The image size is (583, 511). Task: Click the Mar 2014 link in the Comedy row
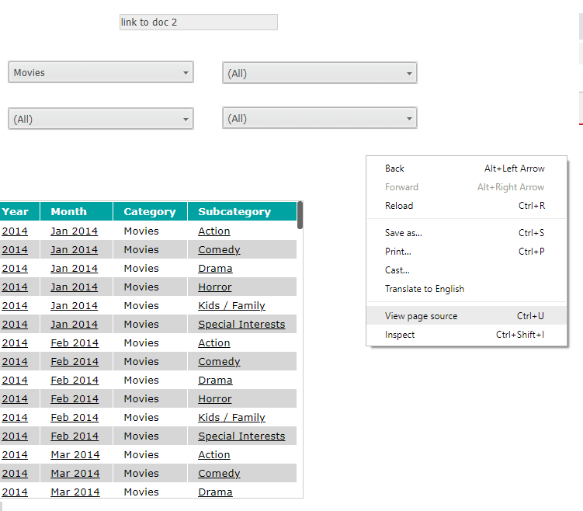(75, 474)
